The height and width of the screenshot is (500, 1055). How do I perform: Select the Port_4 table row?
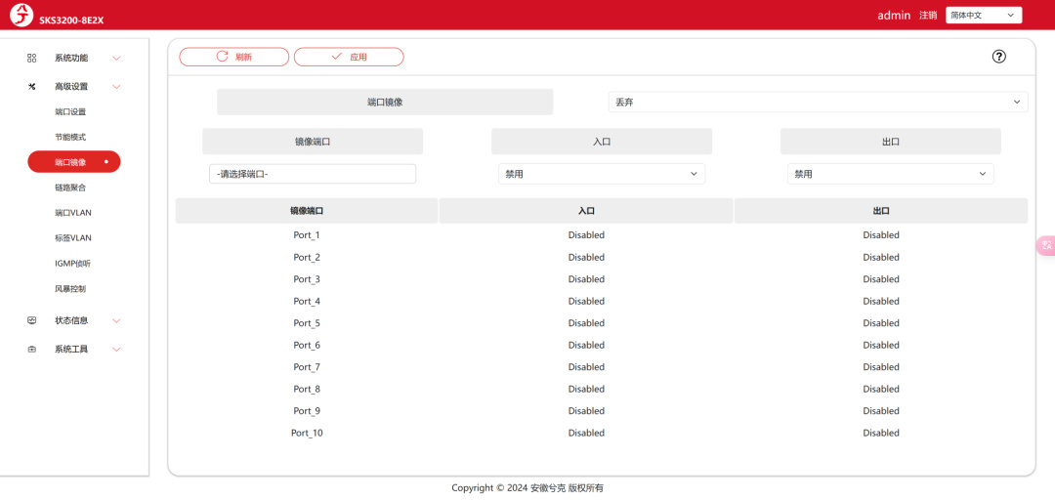pos(602,301)
